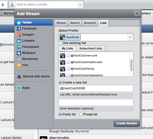
Task: Click the #fundchat hashtag link
Action: 82,131
